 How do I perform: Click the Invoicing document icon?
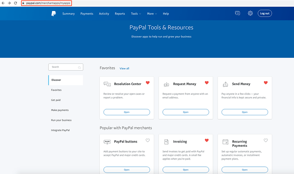166,142
